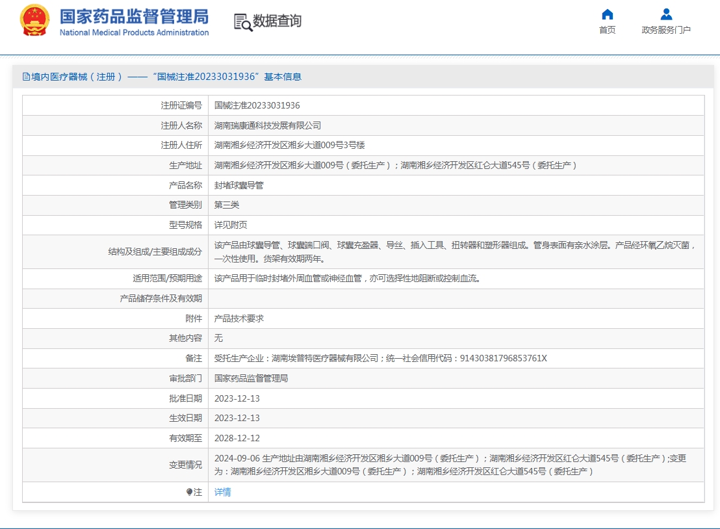Select product name 封堵球囊导管
This screenshot has height=529, width=720.
[238, 185]
